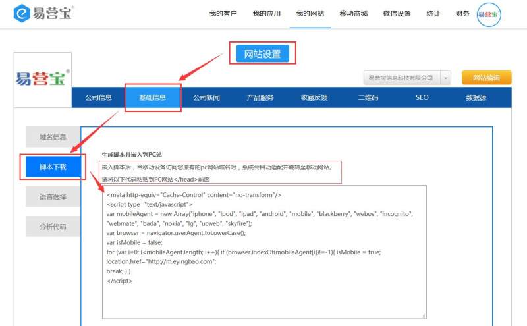Click the text area resize grip corner

424,316
